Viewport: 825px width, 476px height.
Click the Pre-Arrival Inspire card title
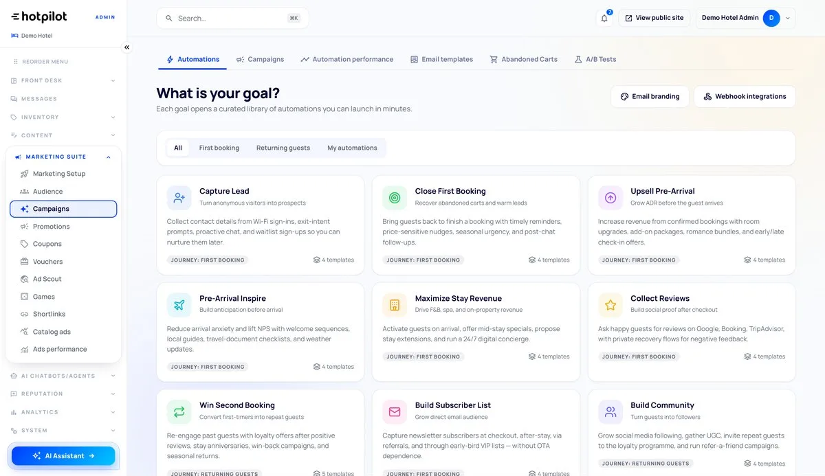pyautogui.click(x=232, y=298)
